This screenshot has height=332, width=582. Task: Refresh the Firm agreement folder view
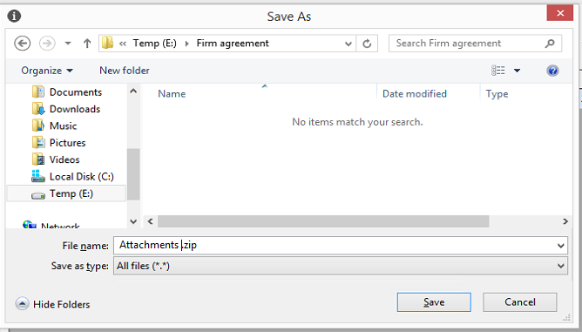point(367,44)
